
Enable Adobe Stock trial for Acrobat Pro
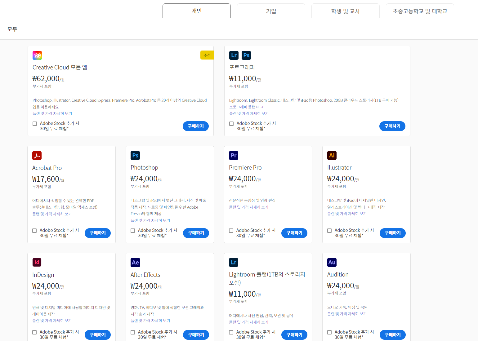34,231
